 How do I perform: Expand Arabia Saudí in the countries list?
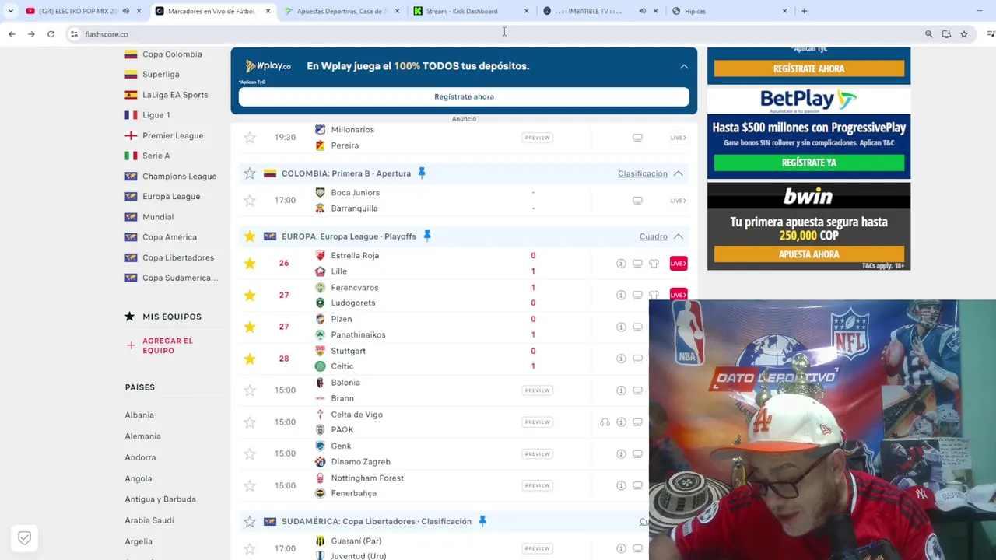149,520
